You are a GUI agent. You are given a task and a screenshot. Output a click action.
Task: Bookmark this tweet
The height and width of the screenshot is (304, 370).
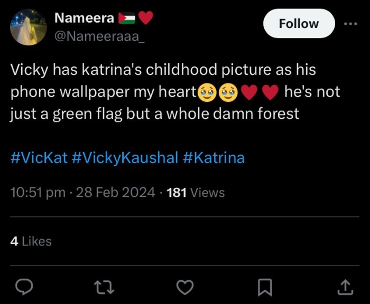[x=264, y=287]
